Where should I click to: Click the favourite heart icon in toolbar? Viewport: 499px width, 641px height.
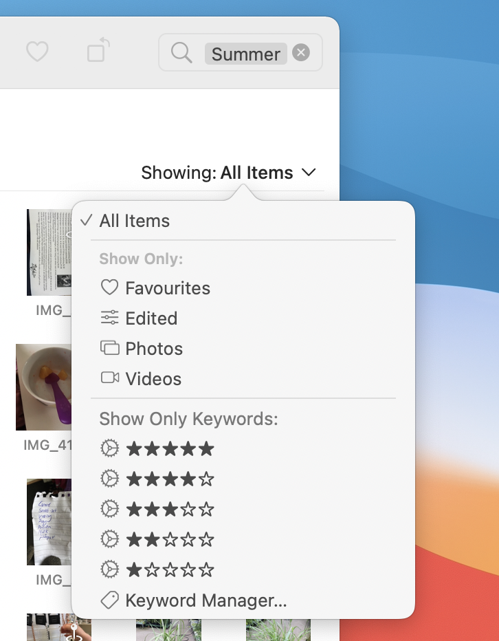click(37, 52)
